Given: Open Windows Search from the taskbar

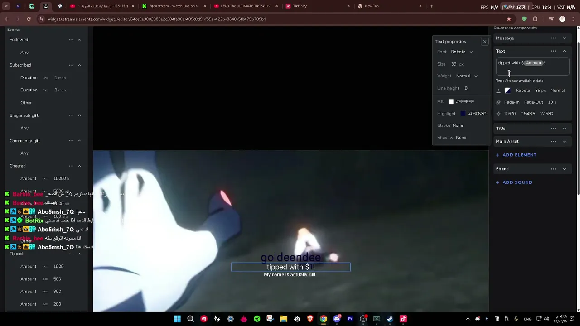Looking at the screenshot, I should [x=190, y=319].
